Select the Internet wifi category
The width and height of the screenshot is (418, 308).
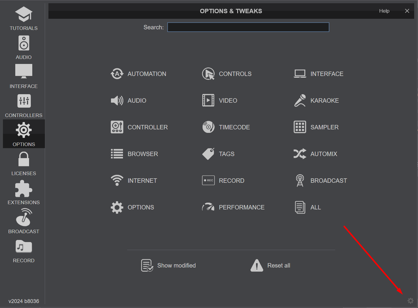134,181
